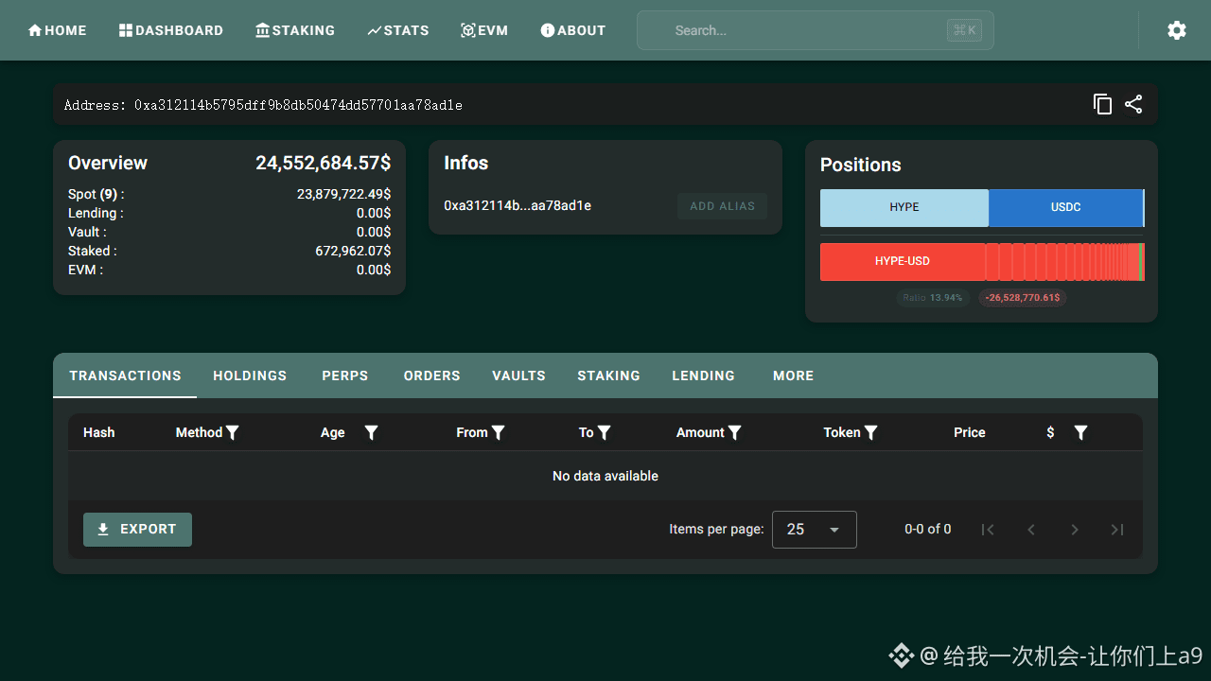
Task: Select the HYPE spot position bar
Action: coord(904,207)
